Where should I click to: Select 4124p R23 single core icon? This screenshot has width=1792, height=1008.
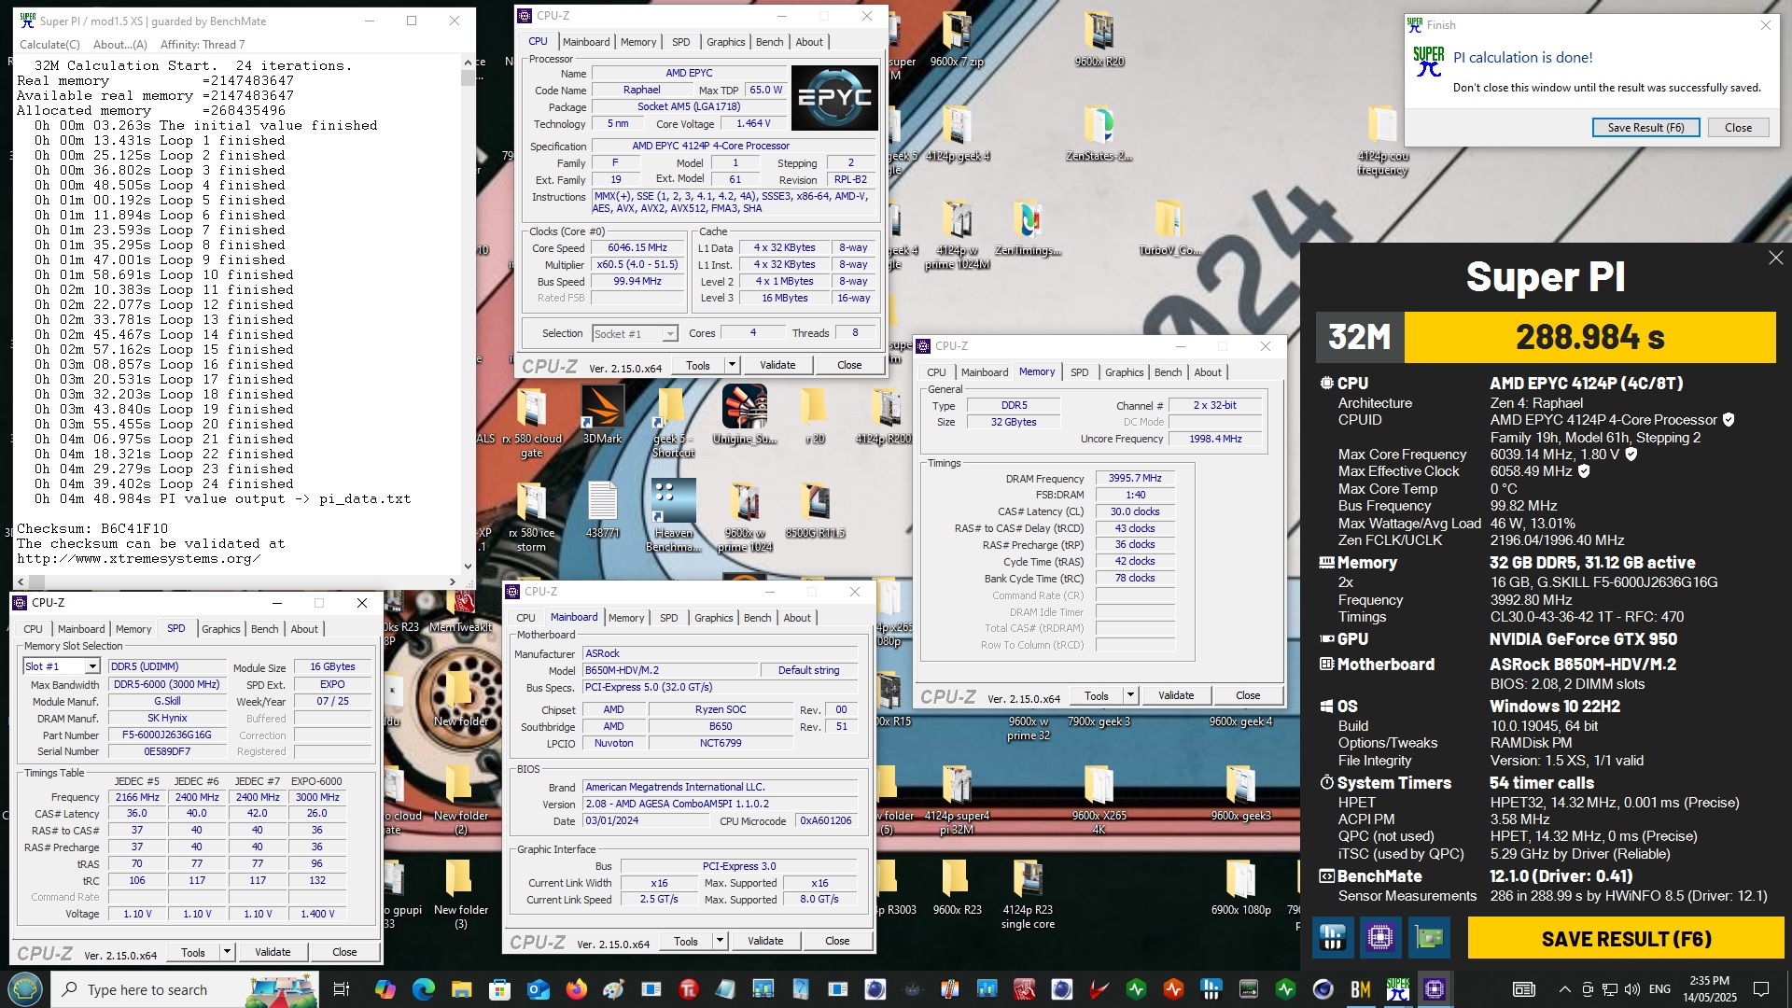point(1028,894)
